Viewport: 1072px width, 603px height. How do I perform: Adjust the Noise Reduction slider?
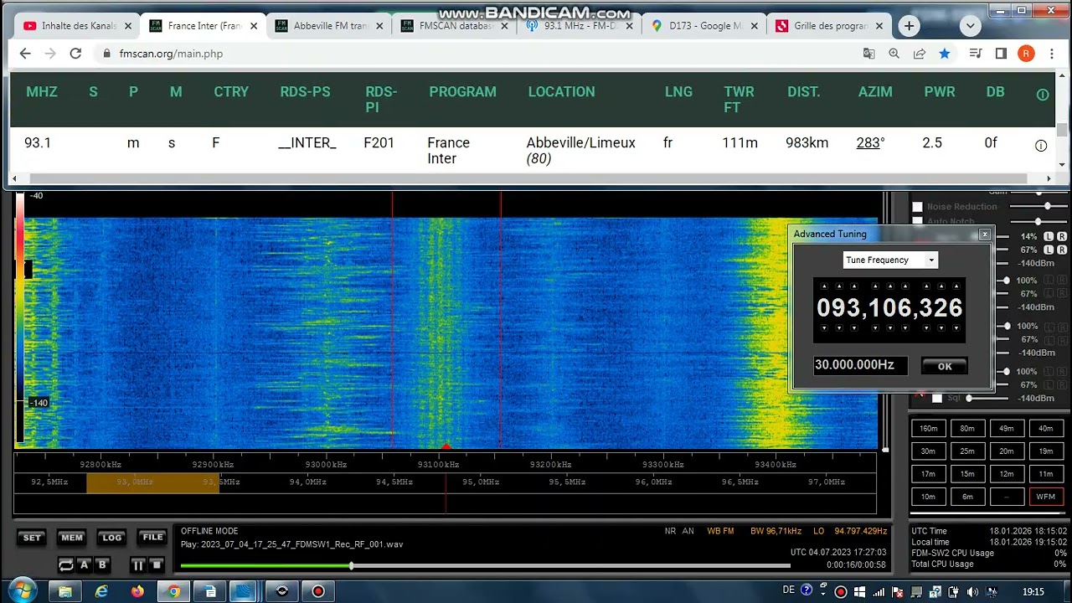click(1037, 207)
